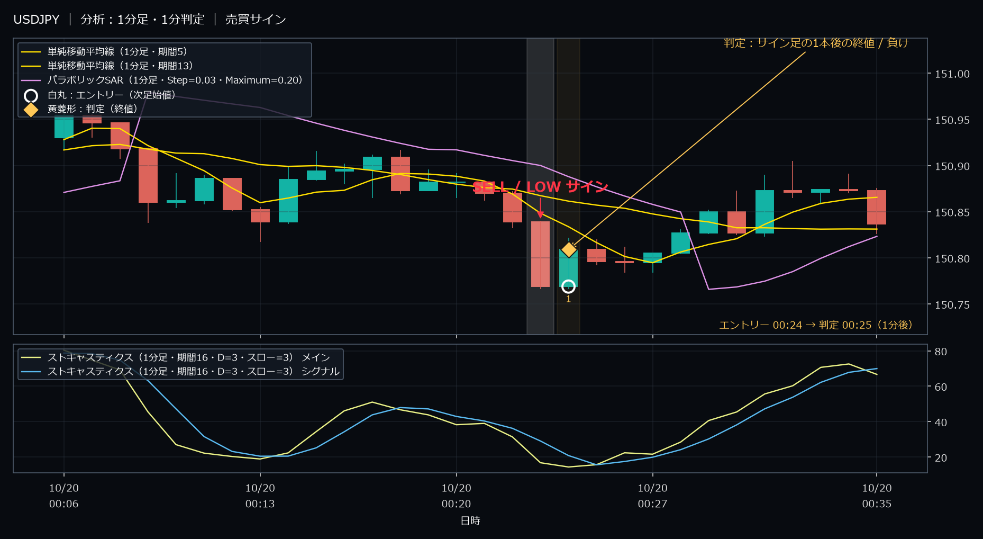Image resolution: width=983 pixels, height=539 pixels.
Task: Click the 日時 axis title
Action: point(470,520)
